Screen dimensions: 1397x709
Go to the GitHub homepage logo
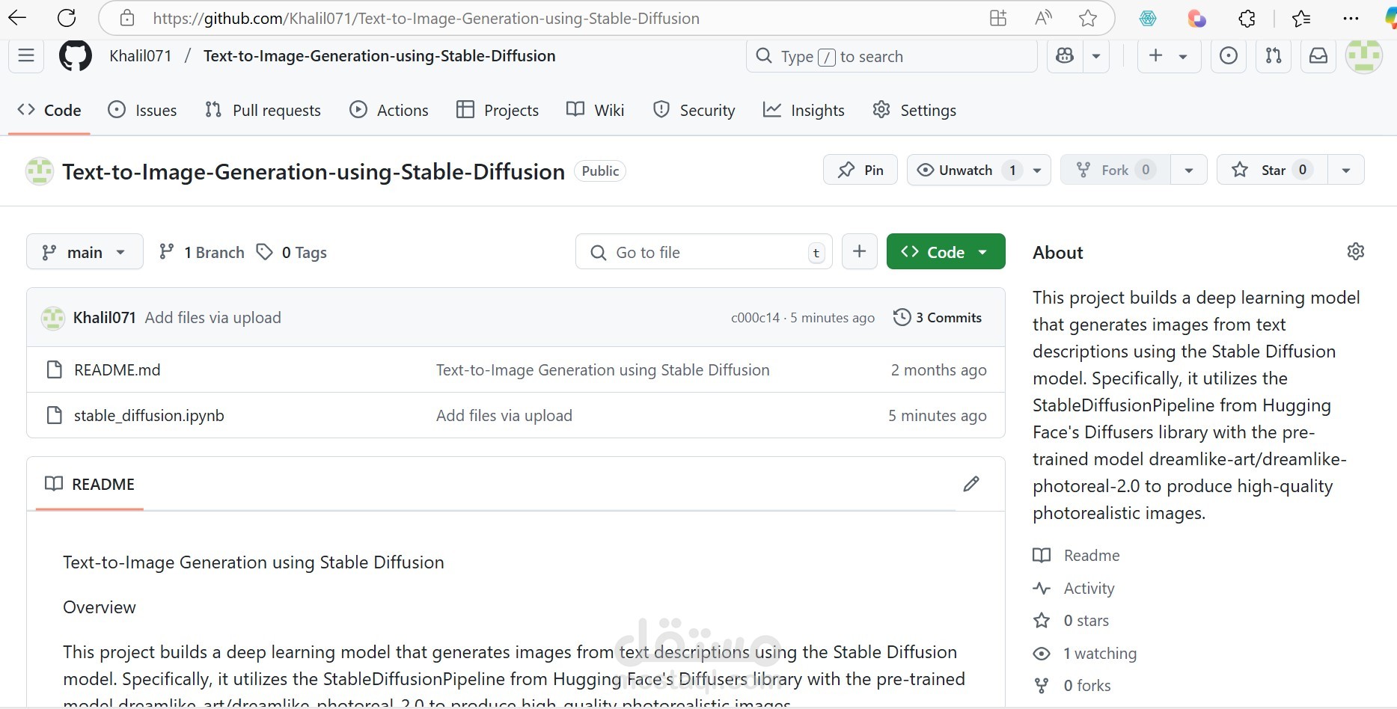pyautogui.click(x=76, y=56)
